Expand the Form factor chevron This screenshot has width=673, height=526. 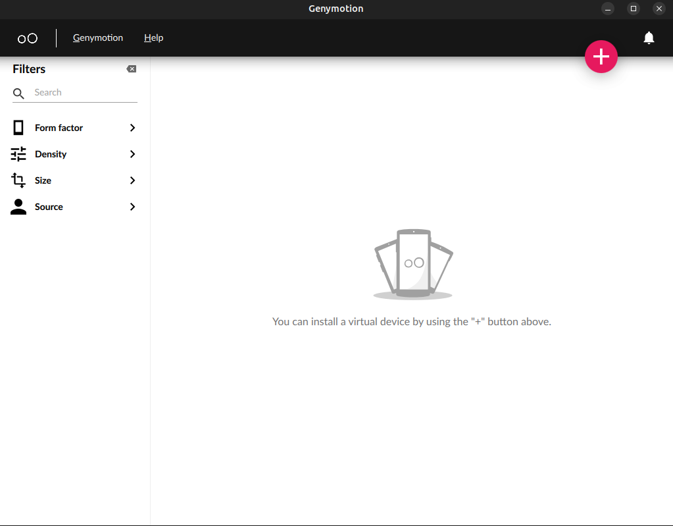[132, 128]
